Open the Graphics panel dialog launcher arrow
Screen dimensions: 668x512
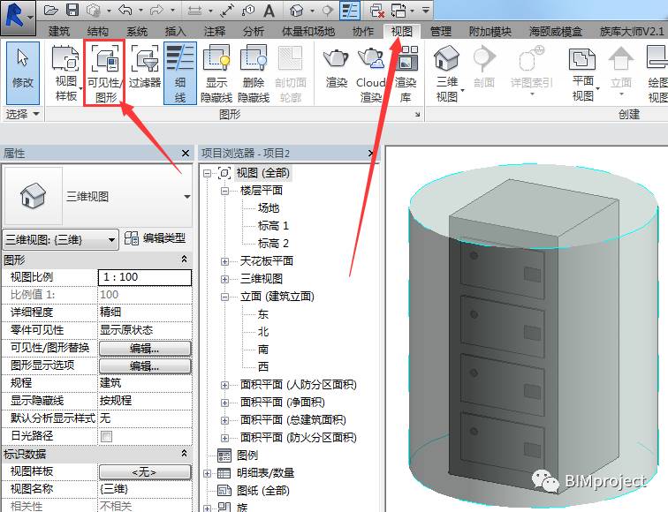(x=417, y=114)
